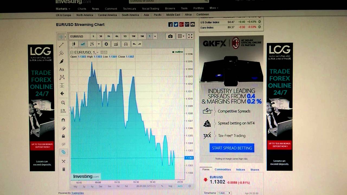The width and height of the screenshot is (347, 195).
Task: Click the EUR/USD symbol input box
Action: 79,36
